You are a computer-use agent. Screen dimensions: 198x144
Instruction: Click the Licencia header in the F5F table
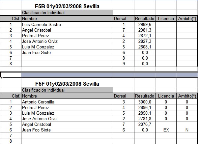(166, 96)
